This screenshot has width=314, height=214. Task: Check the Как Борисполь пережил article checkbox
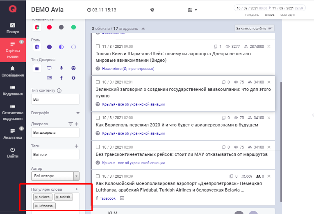tap(98, 118)
